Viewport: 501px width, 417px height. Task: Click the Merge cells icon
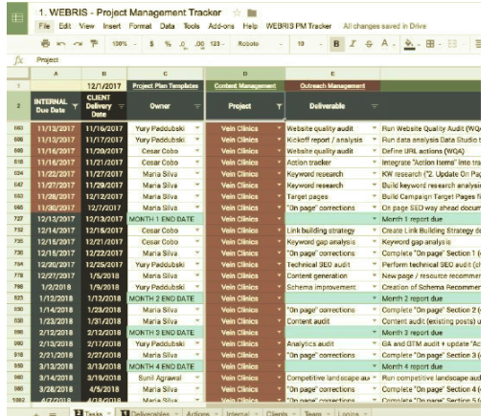point(452,44)
